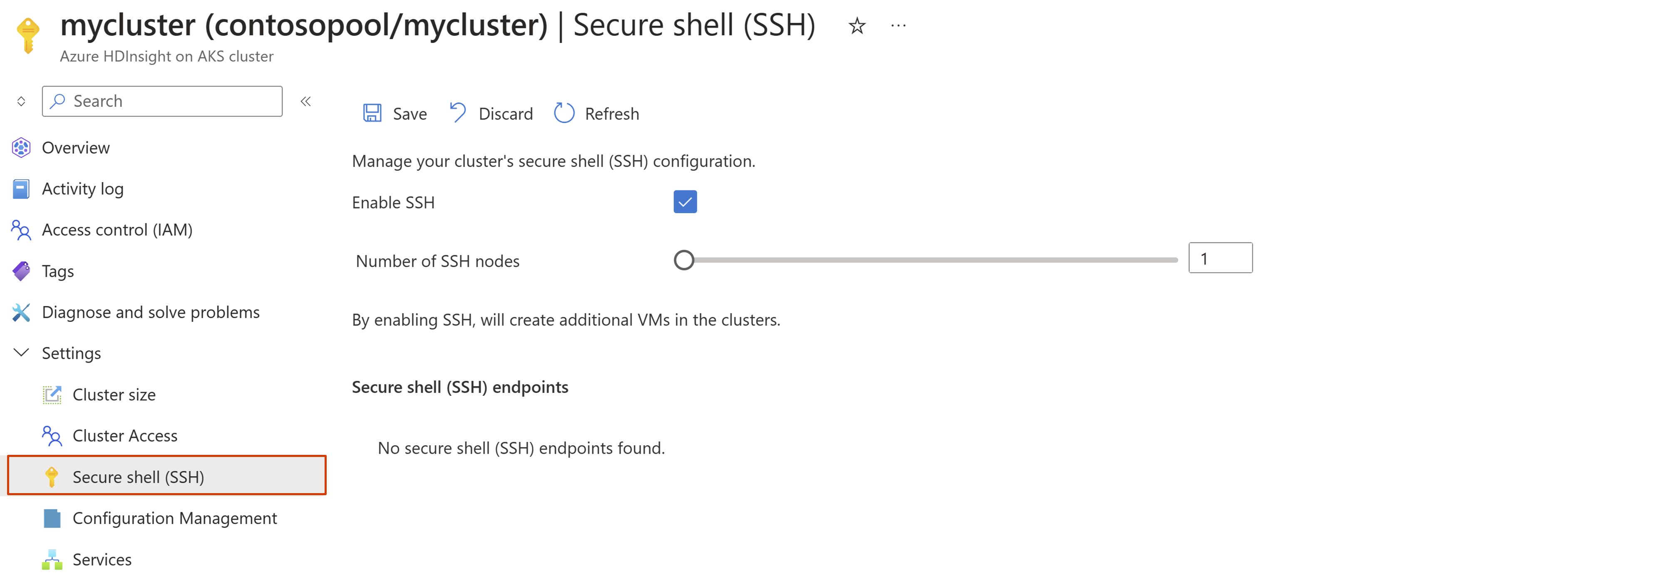Viewport: 1665px width, 585px height.
Task: Toggle expand/collapse all menu groups arrow
Action: tap(21, 101)
